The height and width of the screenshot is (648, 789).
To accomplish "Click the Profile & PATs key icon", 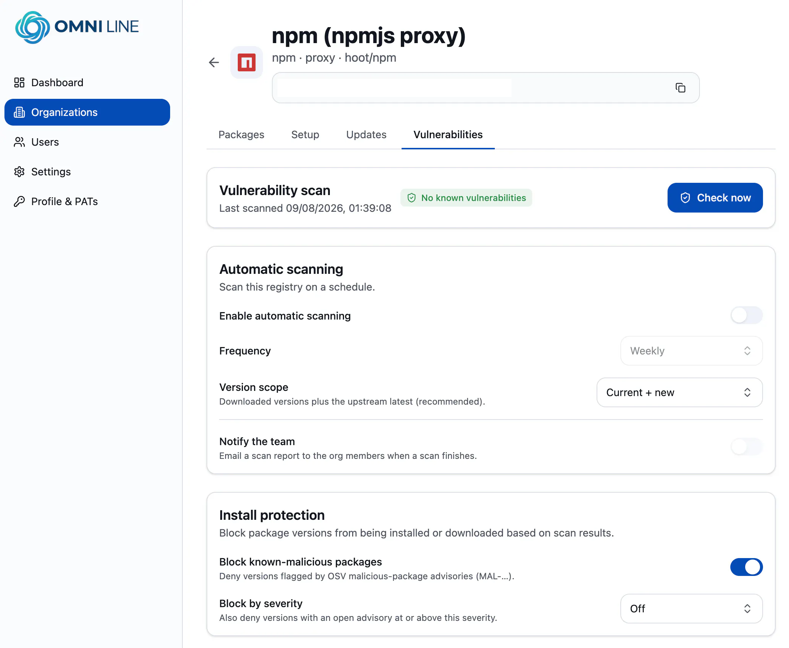I will [x=19, y=201].
